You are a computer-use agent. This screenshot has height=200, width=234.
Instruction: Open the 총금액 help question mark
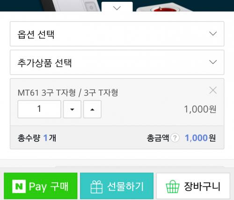point(175,138)
